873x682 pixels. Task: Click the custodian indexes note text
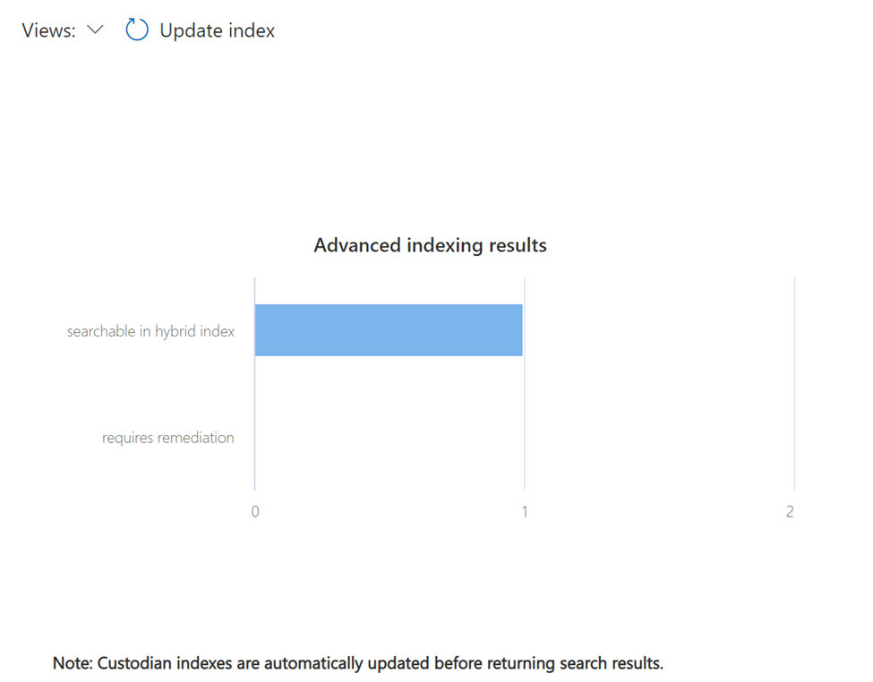pos(358,663)
